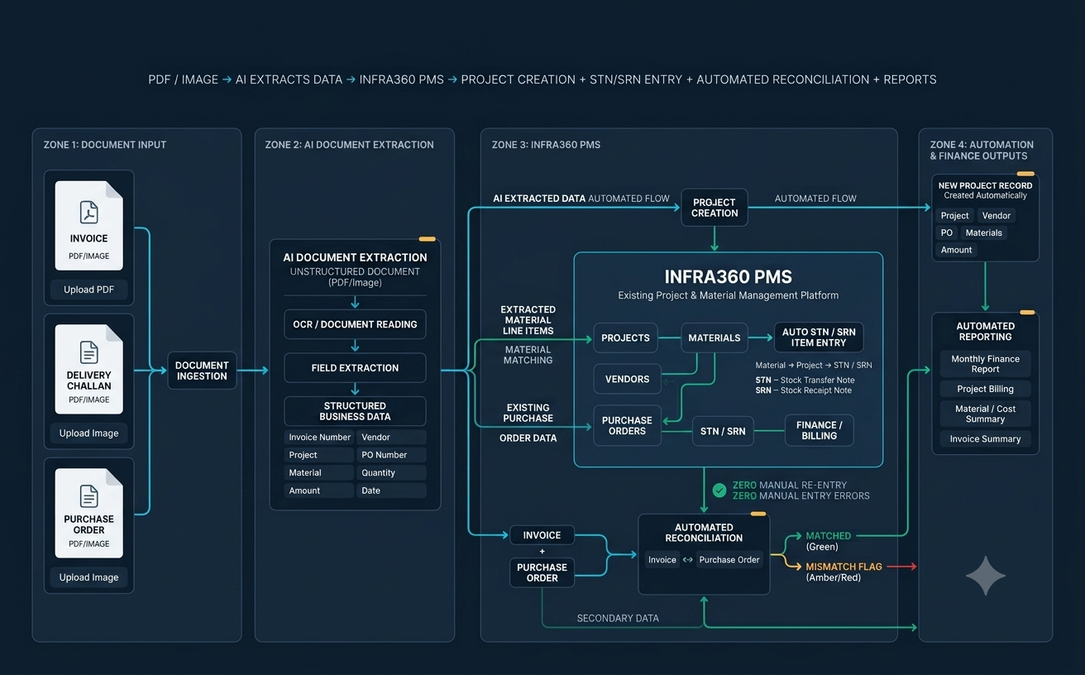The image size is (1085, 675).
Task: Click the INFRA360 PMS platform title
Action: pyautogui.click(x=729, y=276)
